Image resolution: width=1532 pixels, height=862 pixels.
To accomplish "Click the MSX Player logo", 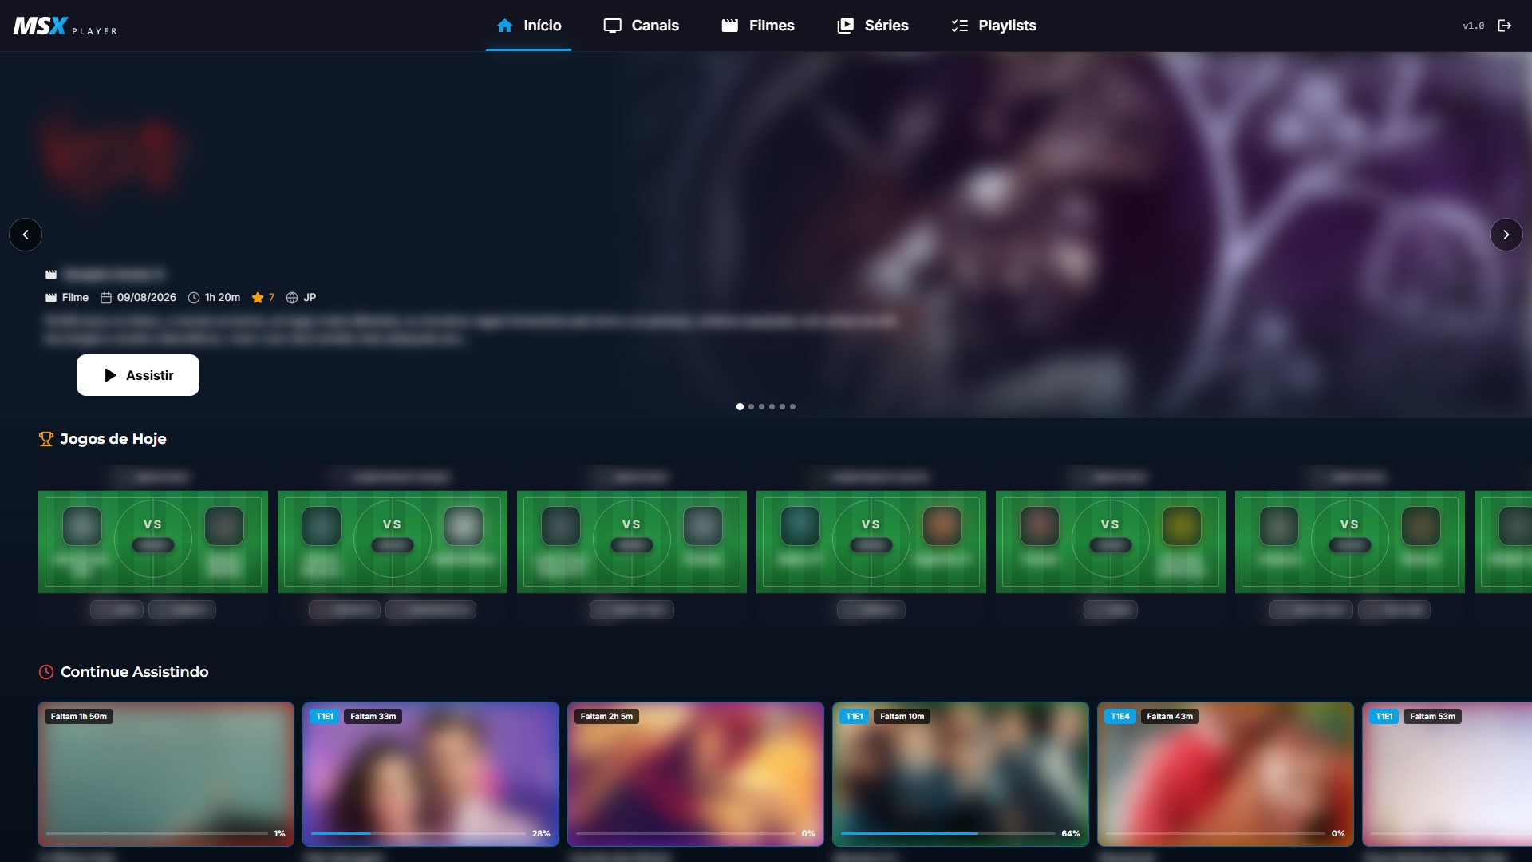I will pos(65,26).
